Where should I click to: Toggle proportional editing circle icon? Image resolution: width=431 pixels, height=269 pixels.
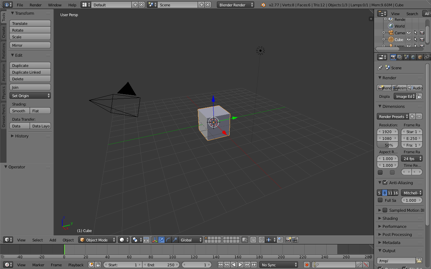253,240
